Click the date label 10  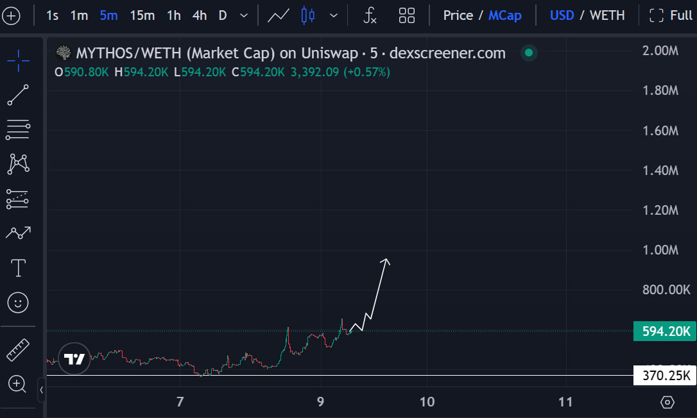pos(427,402)
